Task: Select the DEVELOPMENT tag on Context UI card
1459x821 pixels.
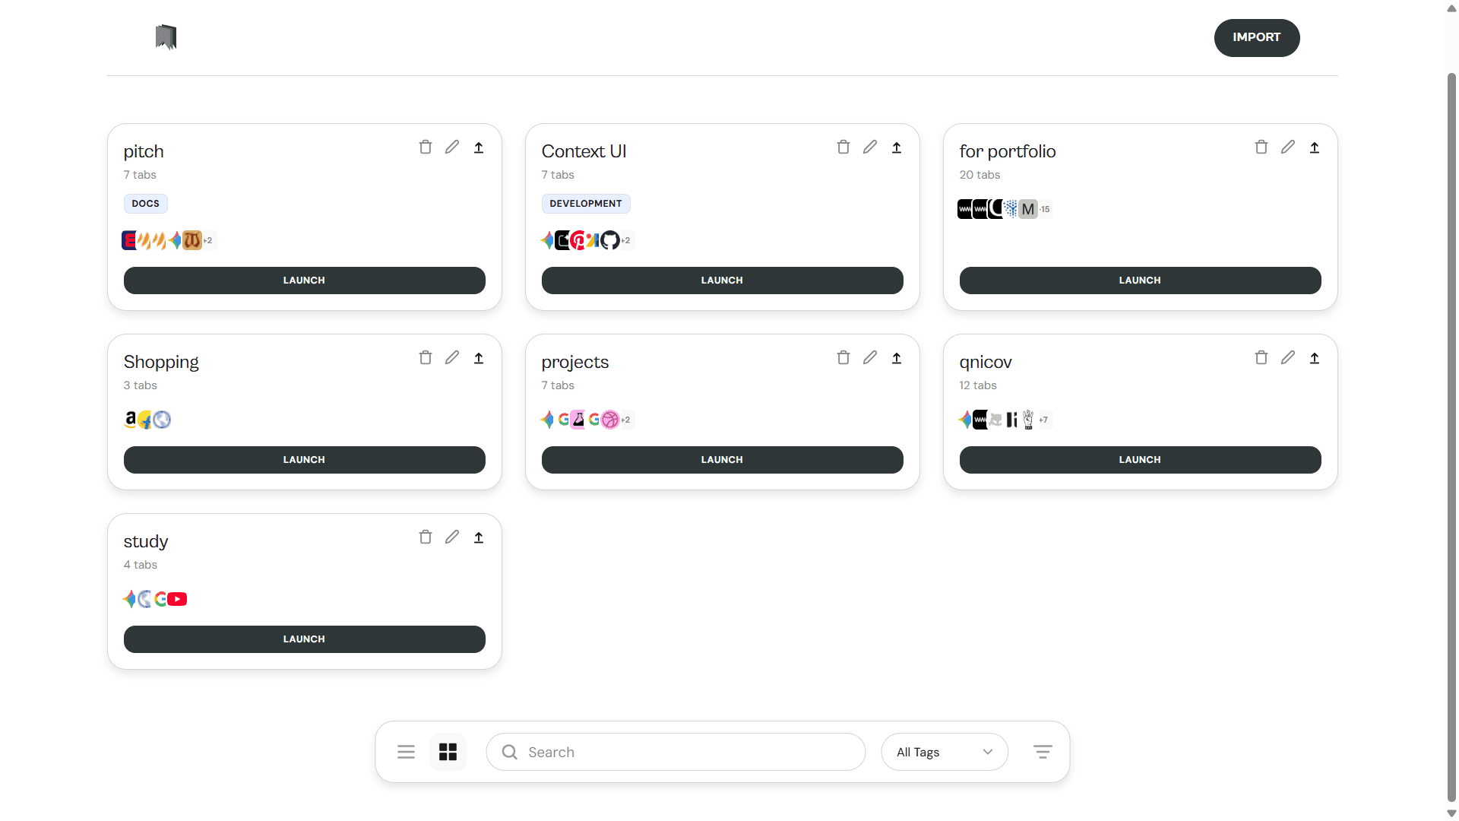Action: [x=586, y=203]
